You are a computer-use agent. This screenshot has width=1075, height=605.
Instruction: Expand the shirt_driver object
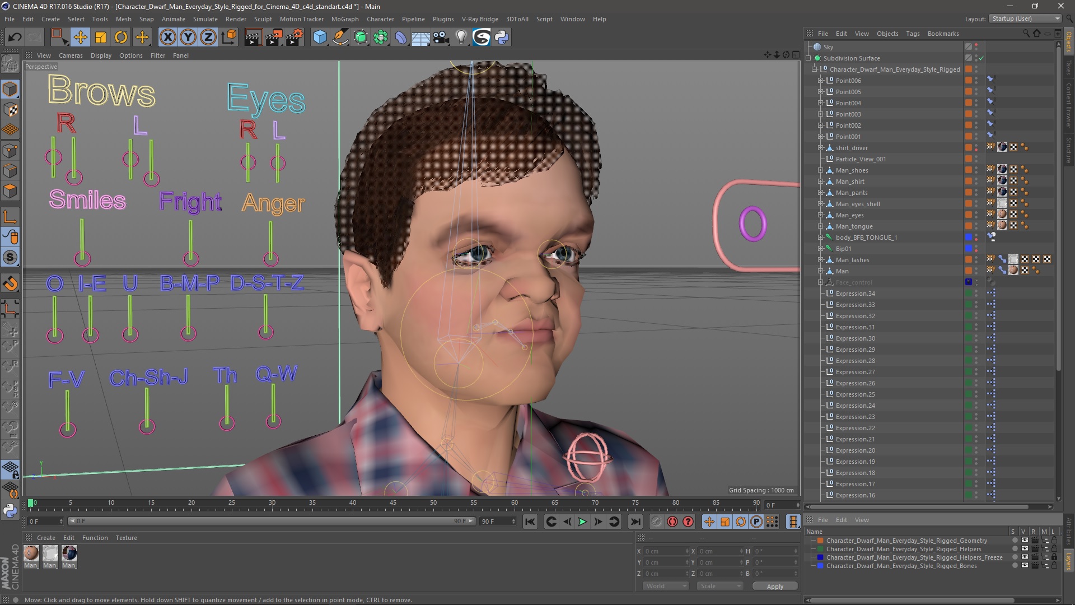pos(821,148)
